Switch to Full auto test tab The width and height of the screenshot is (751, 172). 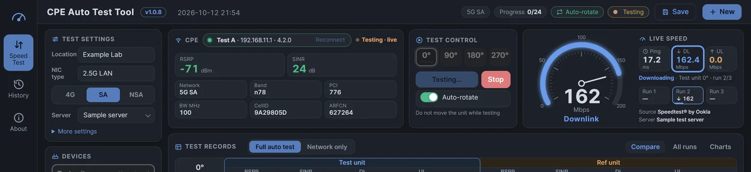pos(275,147)
